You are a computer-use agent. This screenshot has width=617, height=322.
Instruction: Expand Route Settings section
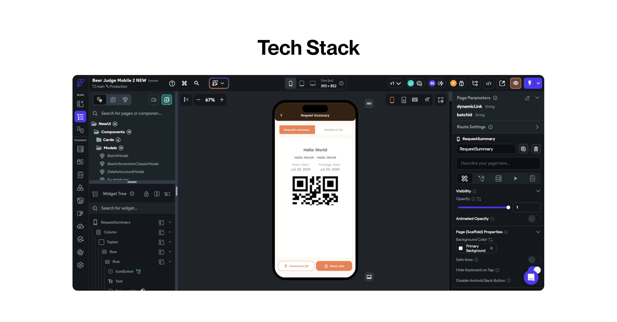[537, 127]
